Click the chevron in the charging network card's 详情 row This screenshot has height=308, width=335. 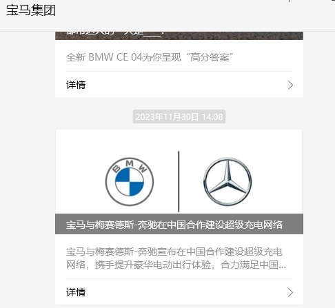(x=290, y=293)
